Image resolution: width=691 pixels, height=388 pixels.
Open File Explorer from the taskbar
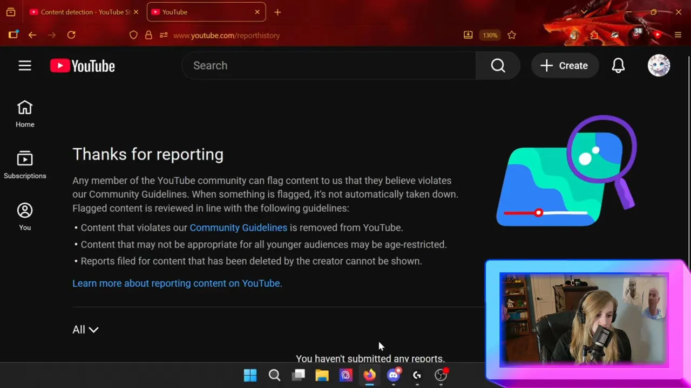(322, 375)
